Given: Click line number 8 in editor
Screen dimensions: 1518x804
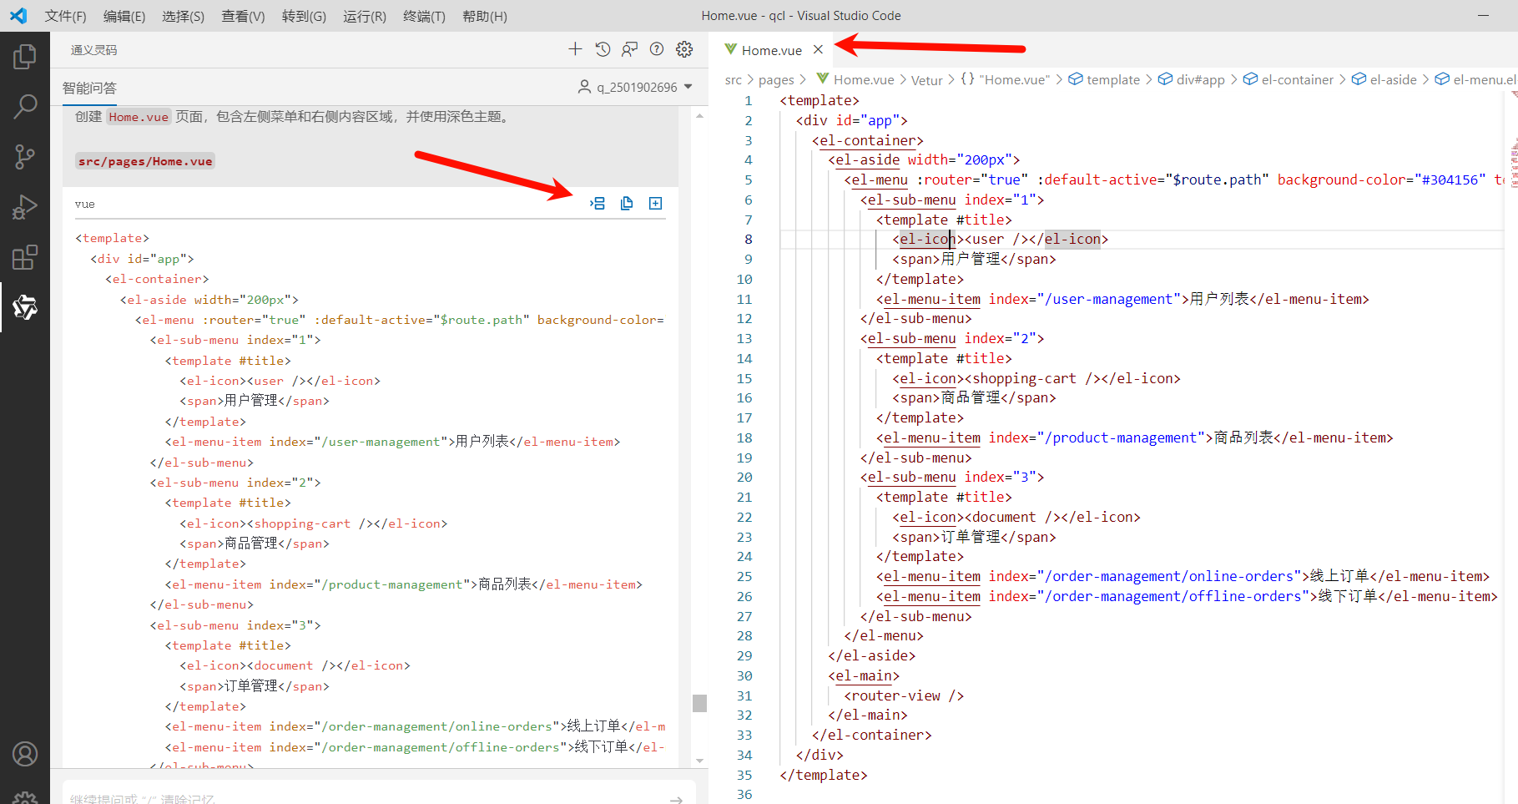Looking at the screenshot, I should point(748,239).
